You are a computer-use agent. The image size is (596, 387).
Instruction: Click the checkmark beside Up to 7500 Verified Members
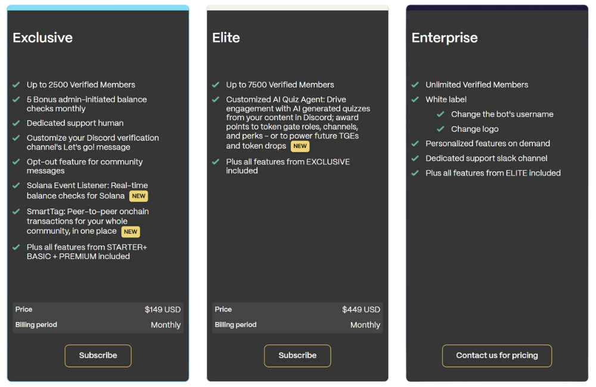click(x=216, y=85)
